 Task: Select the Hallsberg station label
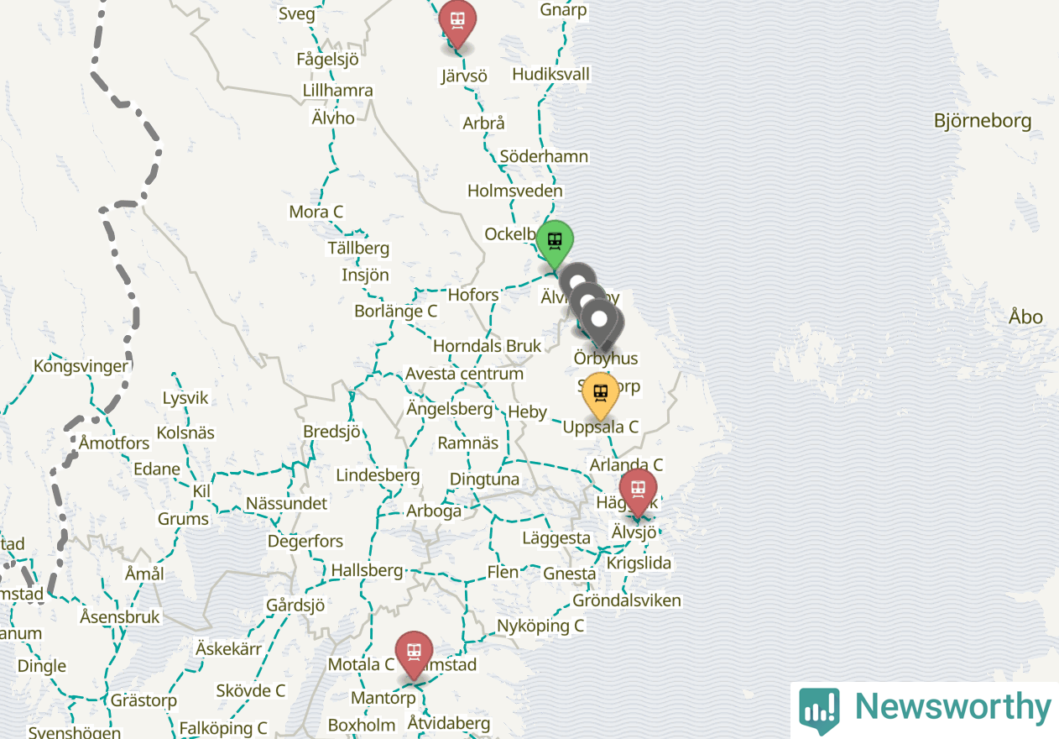pos(367,570)
